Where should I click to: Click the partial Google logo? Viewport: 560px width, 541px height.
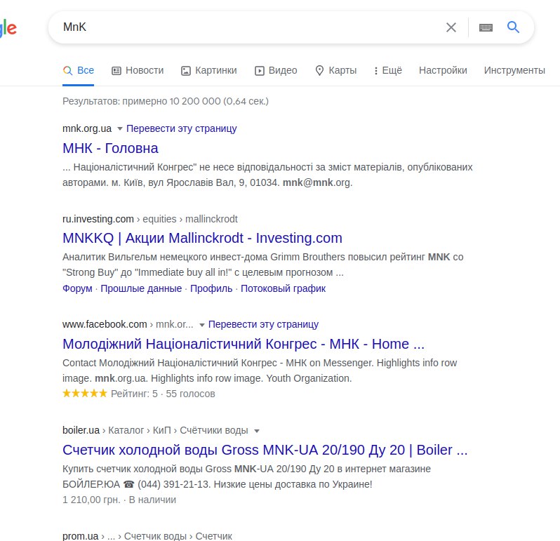click(8, 28)
